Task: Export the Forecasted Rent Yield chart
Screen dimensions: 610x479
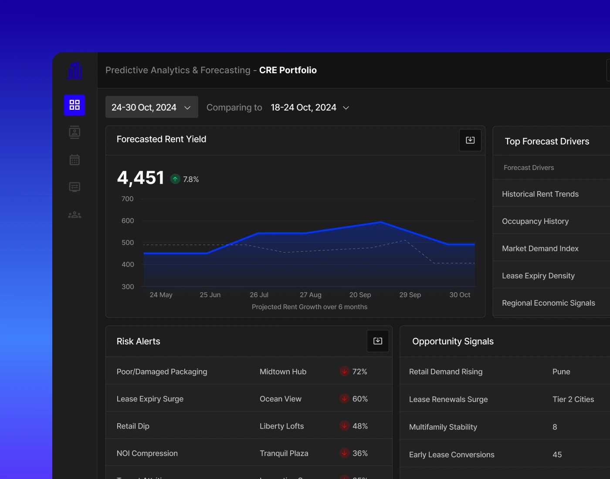Action: 470,140
